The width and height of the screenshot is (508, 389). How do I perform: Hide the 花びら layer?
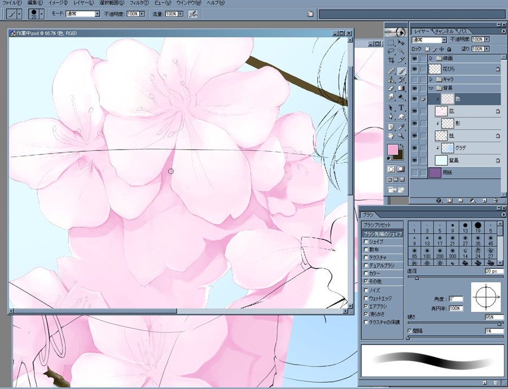pyautogui.click(x=414, y=69)
